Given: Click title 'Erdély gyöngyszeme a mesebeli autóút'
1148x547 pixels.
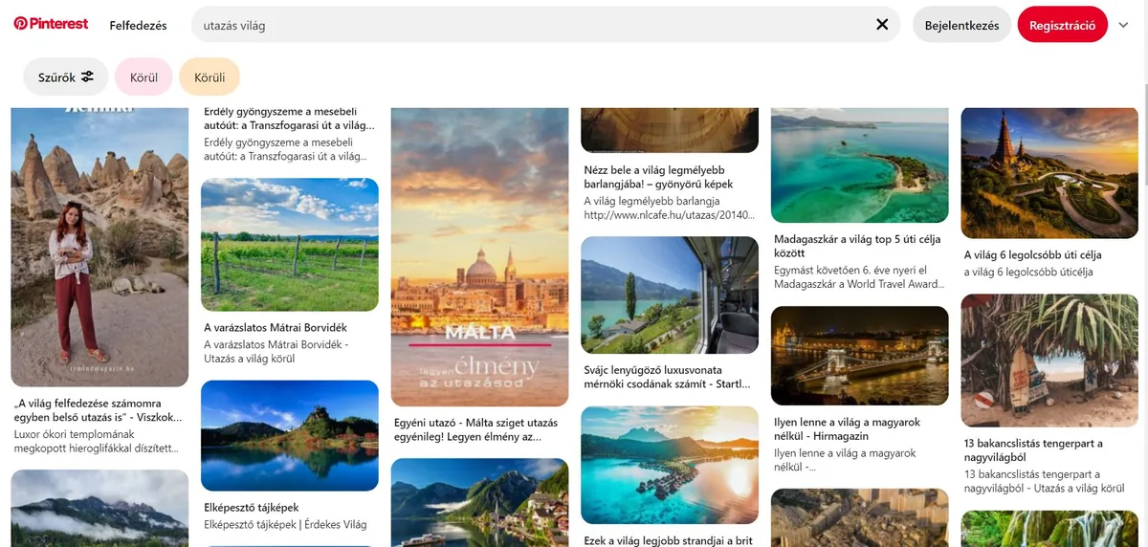Looking at the screenshot, I should [289, 118].
